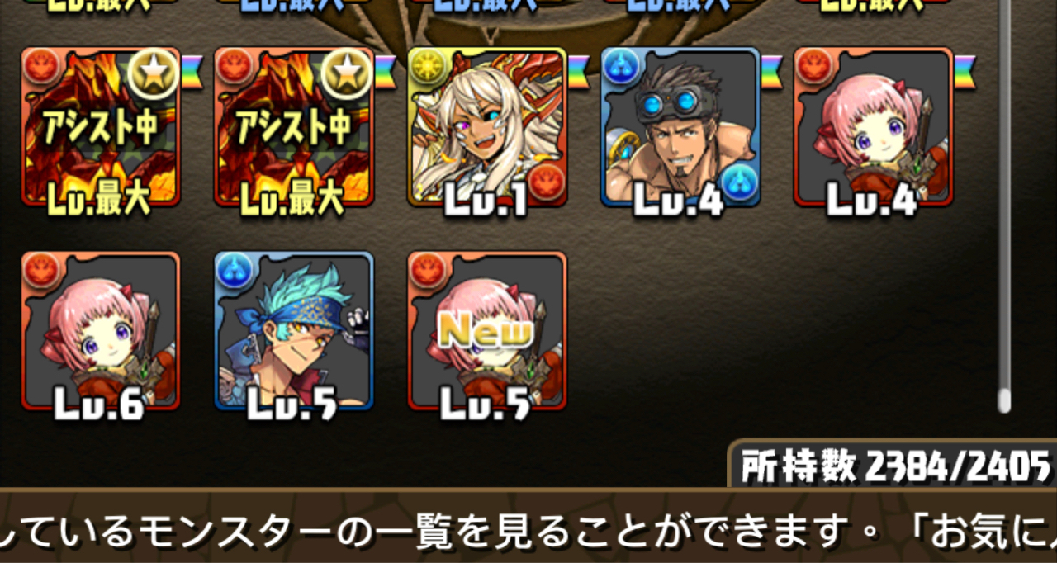Click rainbow ribbon beside goggles man card
The image size is (1057, 563).
pos(771,66)
